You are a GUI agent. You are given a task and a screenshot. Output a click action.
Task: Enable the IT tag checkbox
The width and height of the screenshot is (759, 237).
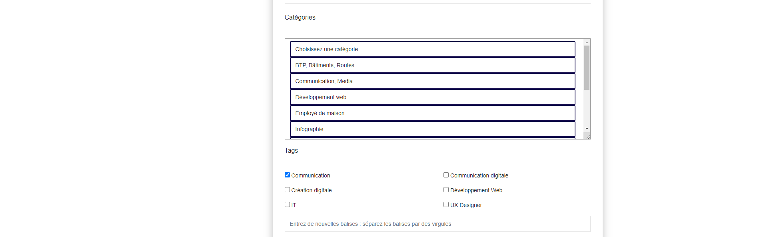287,205
